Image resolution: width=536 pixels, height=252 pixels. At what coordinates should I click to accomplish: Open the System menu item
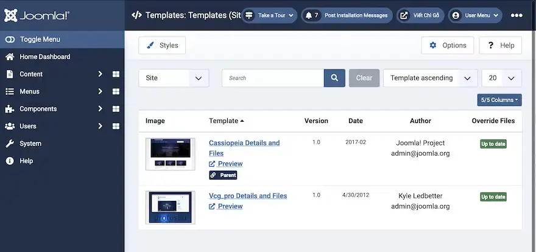[30, 144]
